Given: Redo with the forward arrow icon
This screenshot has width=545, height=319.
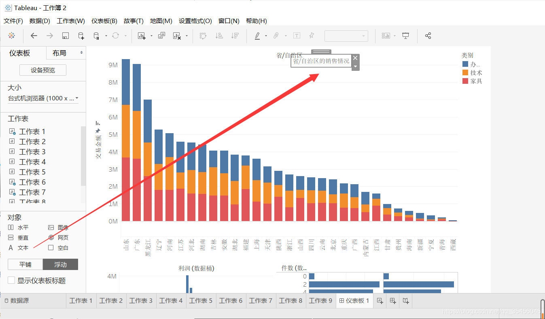Looking at the screenshot, I should 50,36.
